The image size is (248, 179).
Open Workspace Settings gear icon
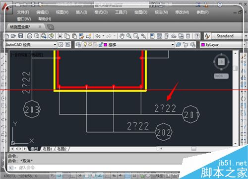(x=61, y=45)
